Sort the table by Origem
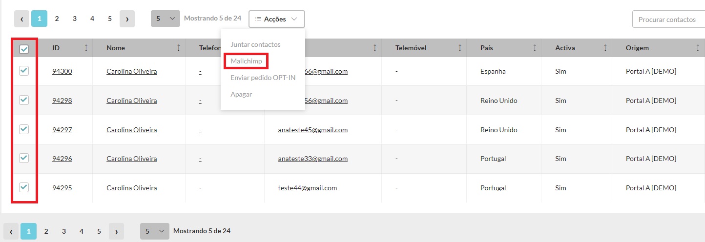Viewport: 705px width, 242px height. pyautogui.click(x=698, y=48)
